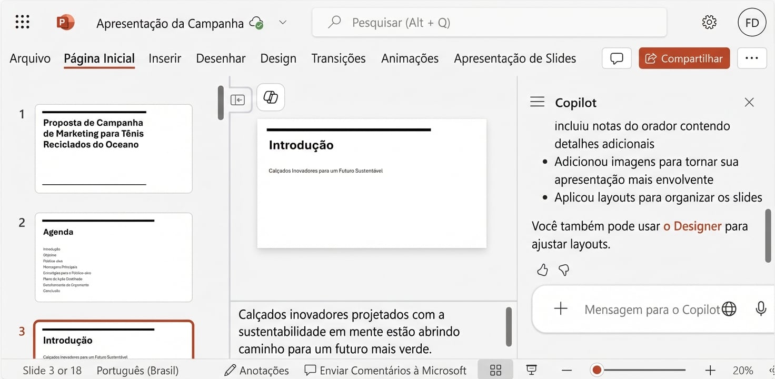Viewport: 775px width, 379px height.
Task: Open the Transições tab
Action: 339,58
